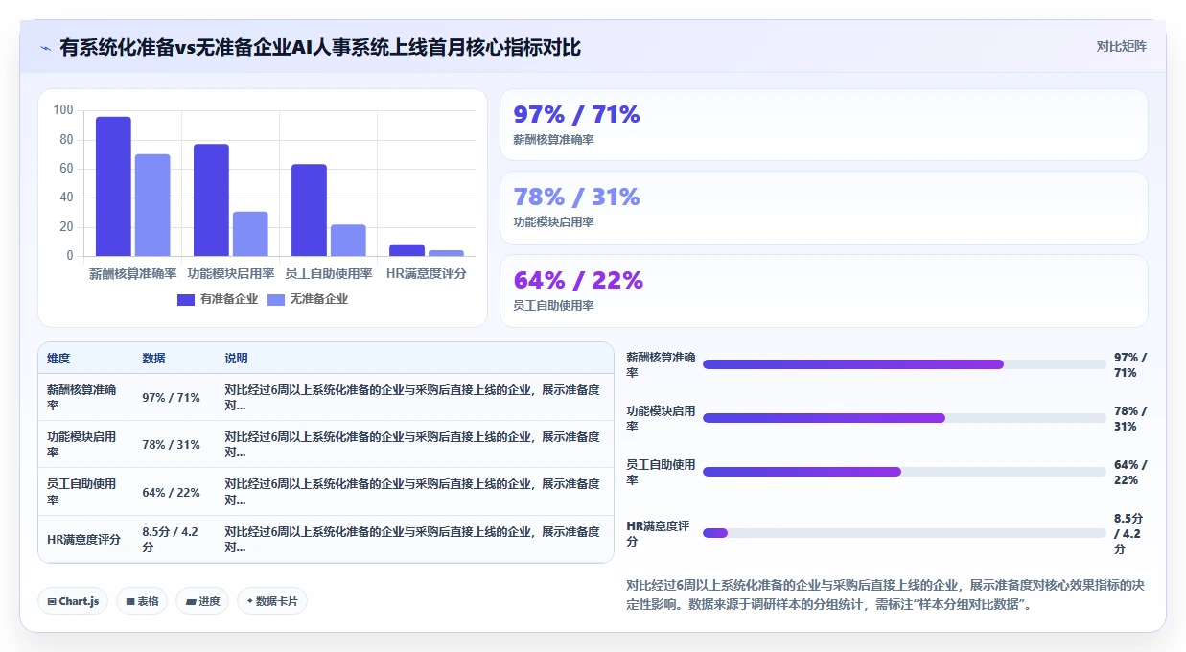Click the 维度 column header
The height and width of the screenshot is (652, 1186).
[x=58, y=359]
